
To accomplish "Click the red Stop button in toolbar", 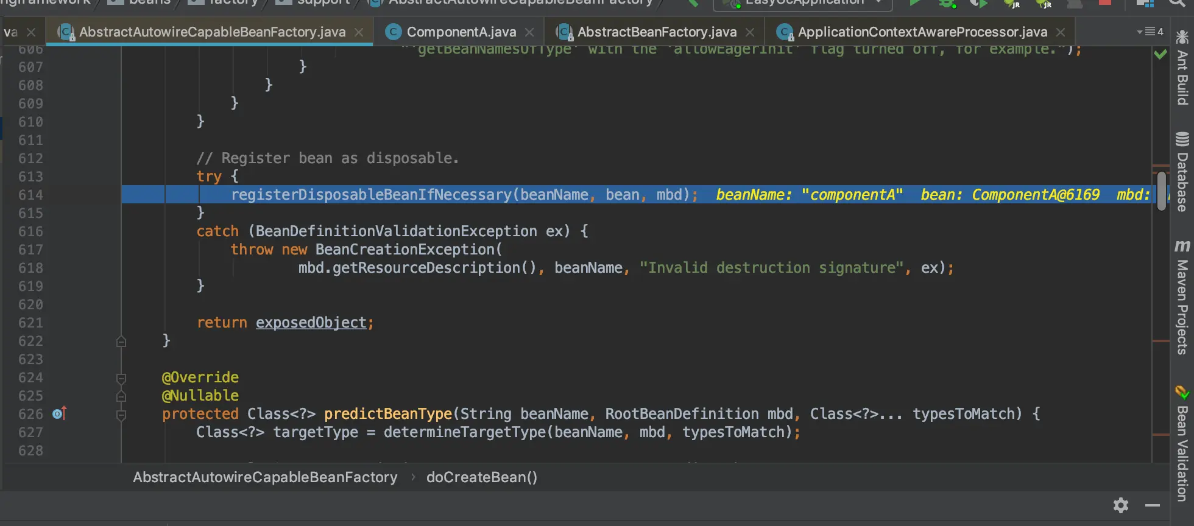I will coord(1104,3).
